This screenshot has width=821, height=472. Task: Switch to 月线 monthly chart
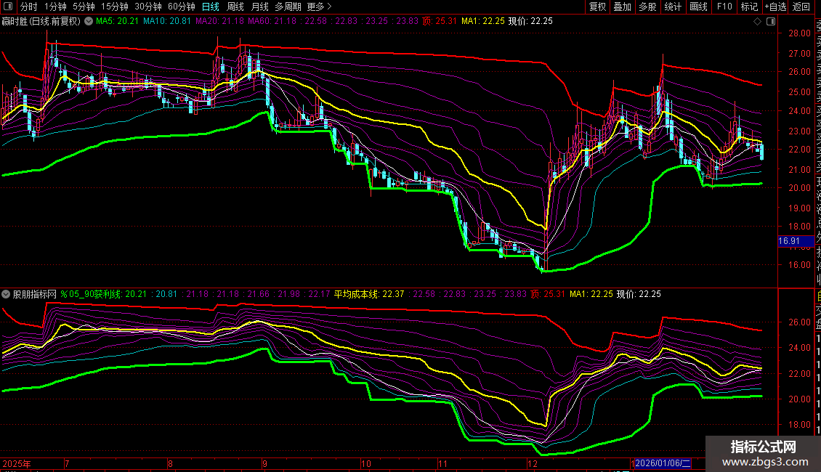[x=259, y=7]
